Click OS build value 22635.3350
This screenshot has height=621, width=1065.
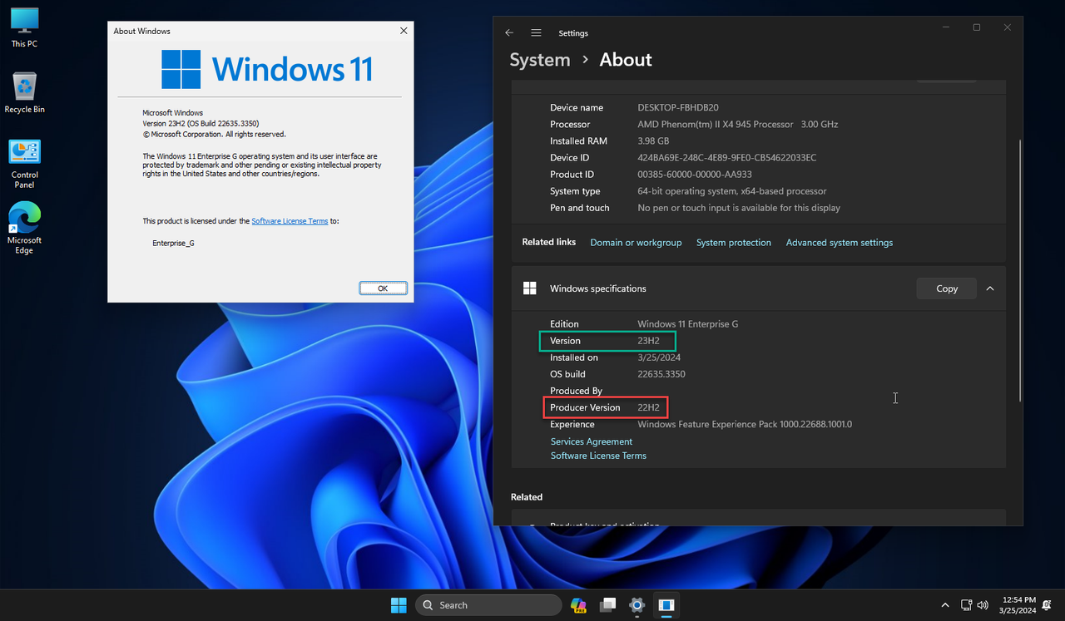661,374
